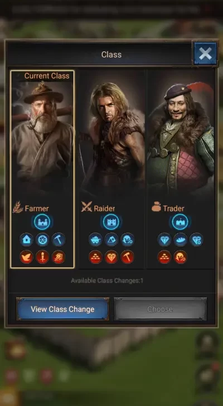Image resolution: width=223 pixels, height=406 pixels.
Task: Close the Class dialog
Action: coord(205,54)
